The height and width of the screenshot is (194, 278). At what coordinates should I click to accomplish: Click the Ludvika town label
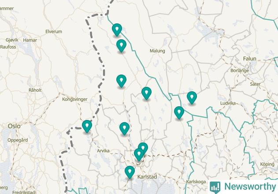pyautogui.click(x=228, y=103)
